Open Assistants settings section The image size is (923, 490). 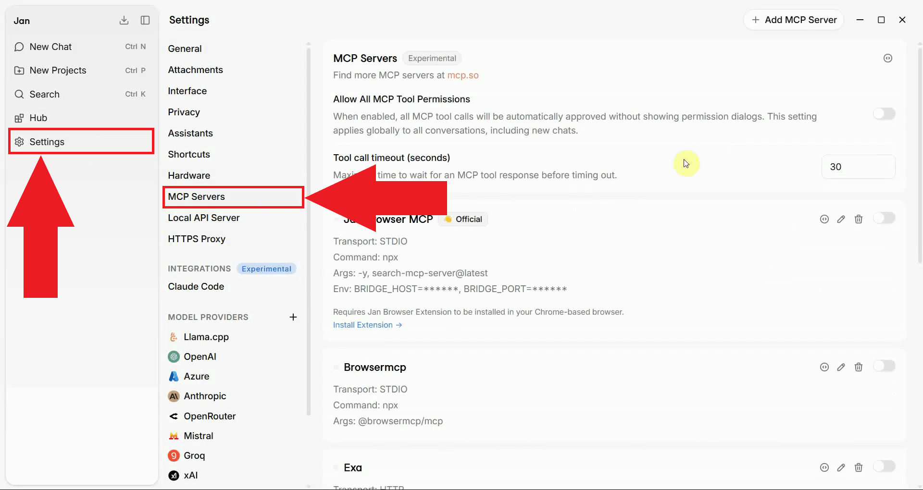point(190,133)
